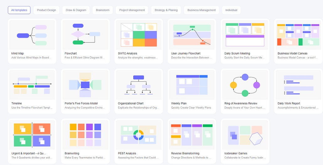
Task: Open the Organizational Chart thumbnail
Action: [139, 85]
